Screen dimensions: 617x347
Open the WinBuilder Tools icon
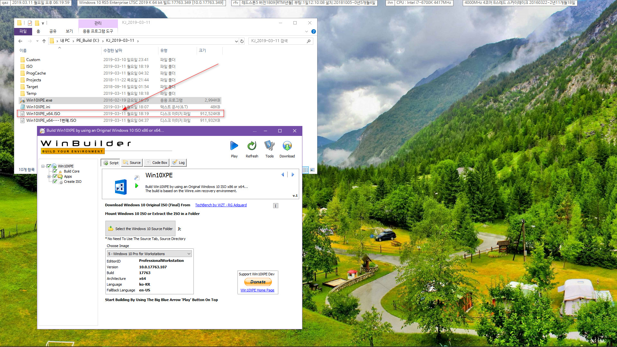coord(269,146)
